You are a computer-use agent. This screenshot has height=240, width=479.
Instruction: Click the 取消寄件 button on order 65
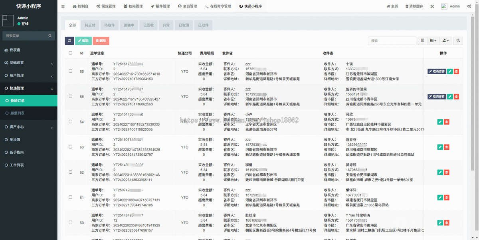pos(436,96)
